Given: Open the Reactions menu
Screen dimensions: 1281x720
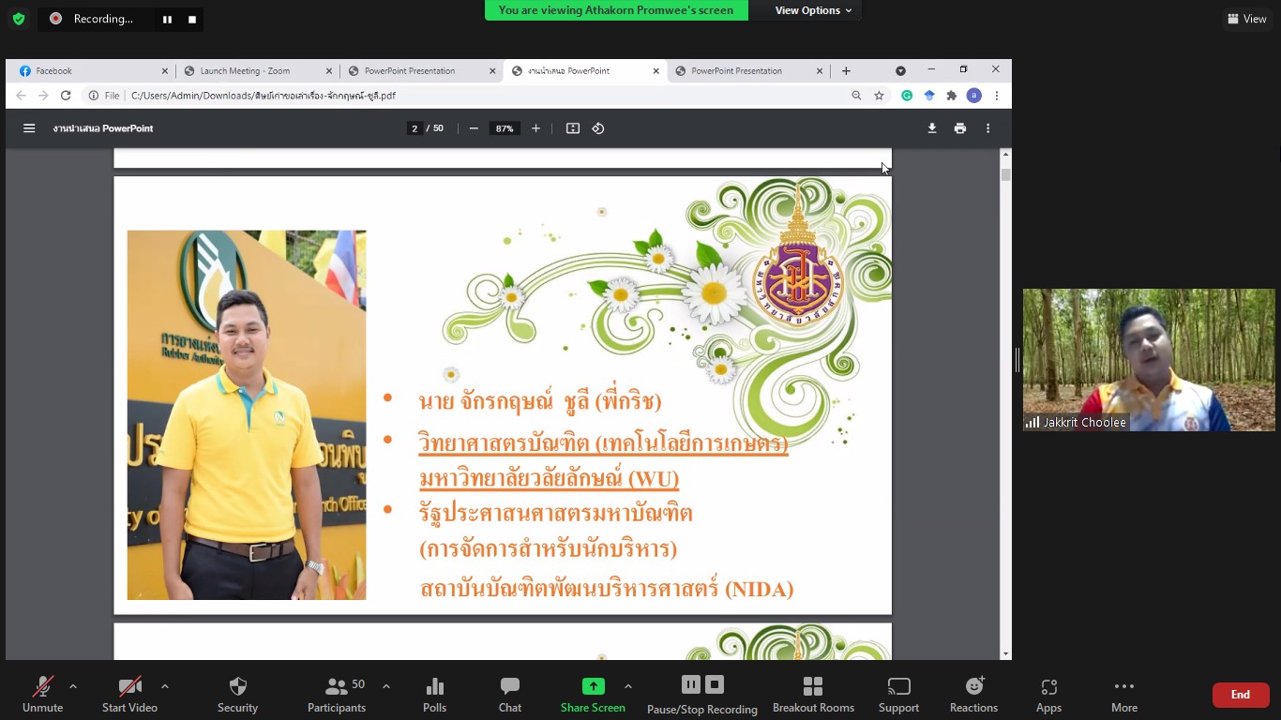Looking at the screenshot, I should (973, 695).
